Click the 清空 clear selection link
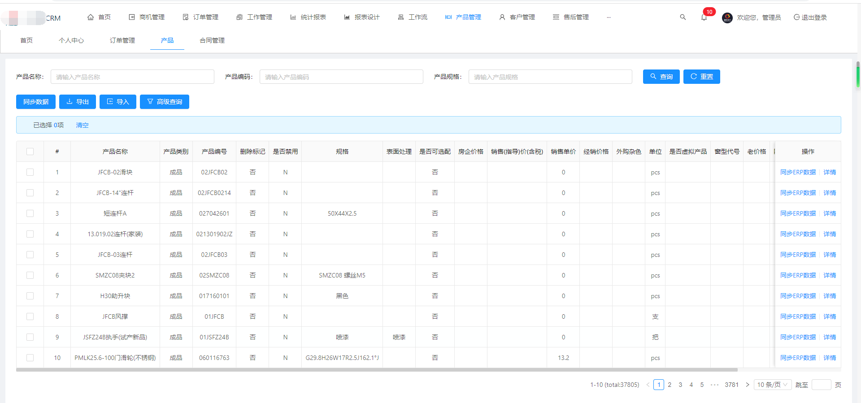Screen dimensions: 861x403 82,125
